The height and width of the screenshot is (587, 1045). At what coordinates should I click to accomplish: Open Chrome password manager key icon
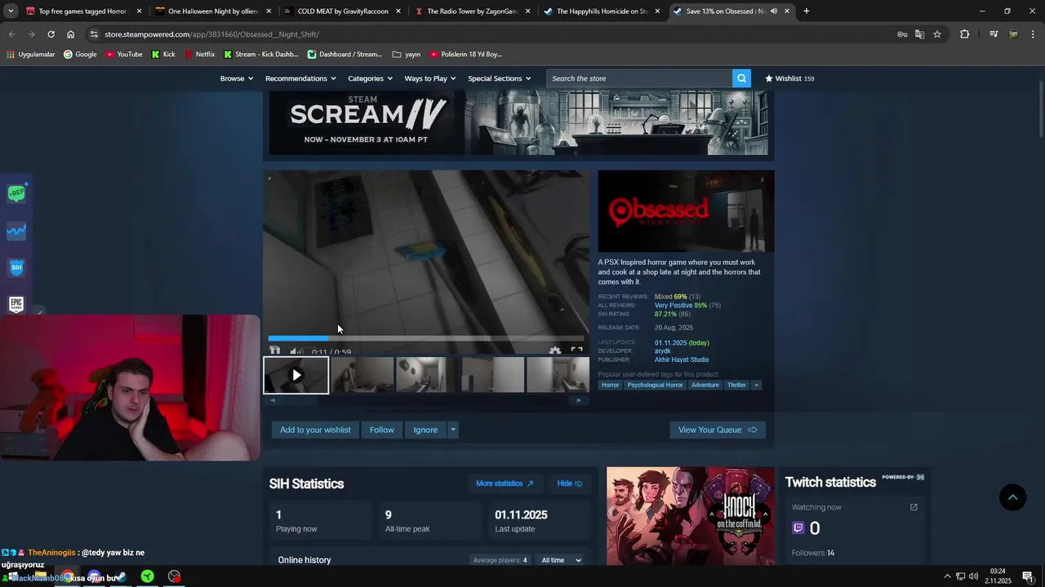pyautogui.click(x=902, y=34)
